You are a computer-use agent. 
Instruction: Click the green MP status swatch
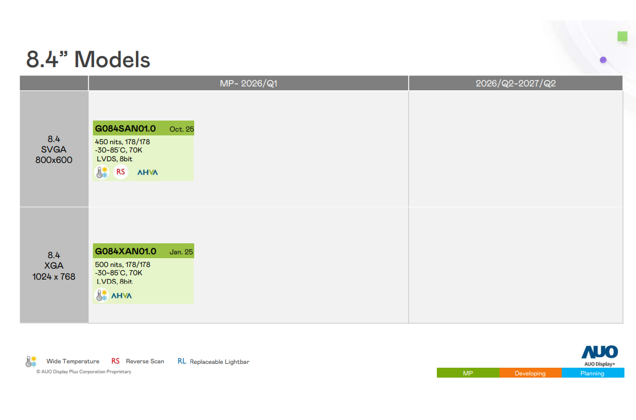[468, 373]
